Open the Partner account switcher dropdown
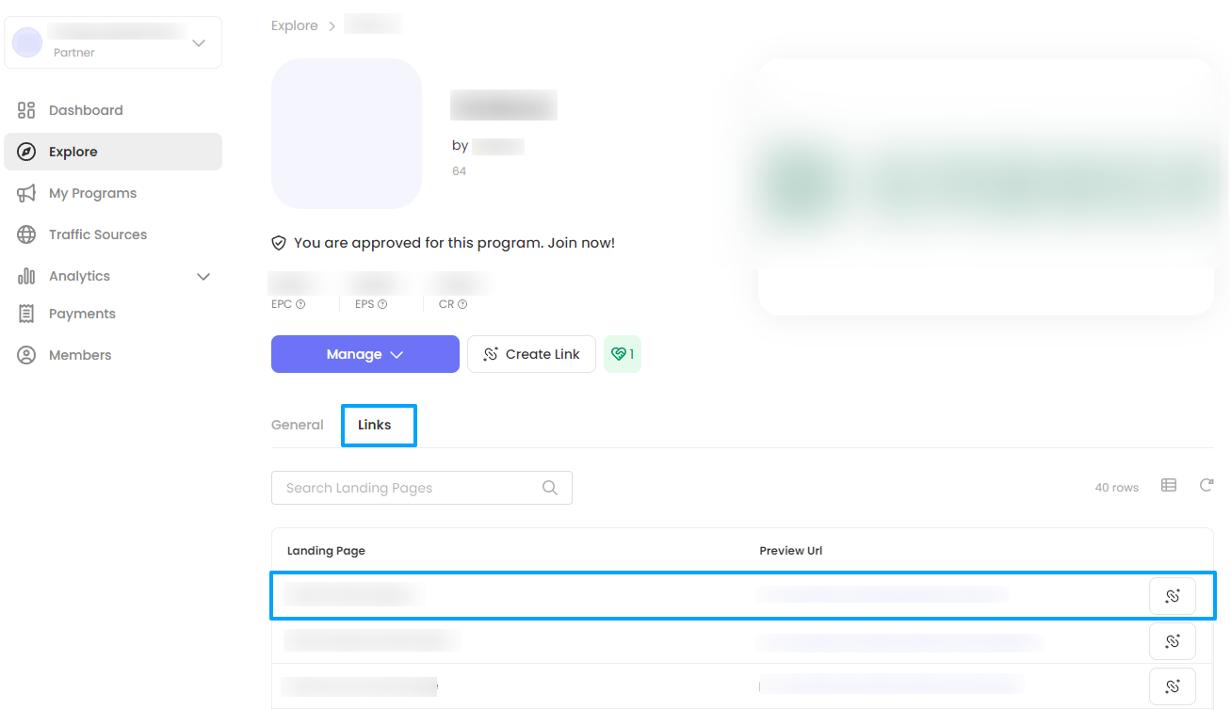 point(199,43)
